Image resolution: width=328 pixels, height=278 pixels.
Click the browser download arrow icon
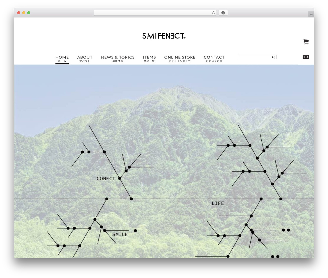coord(223,13)
